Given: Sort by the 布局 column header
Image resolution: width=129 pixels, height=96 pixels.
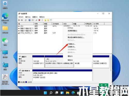Looking at the screenshot, I should click(x=38, y=24).
